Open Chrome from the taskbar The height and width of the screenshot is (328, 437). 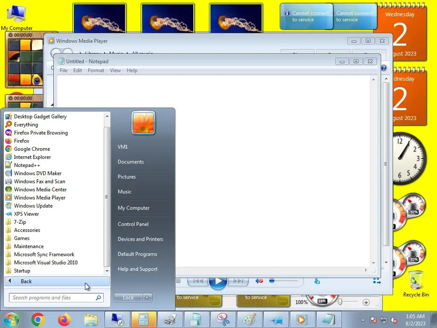38,319
